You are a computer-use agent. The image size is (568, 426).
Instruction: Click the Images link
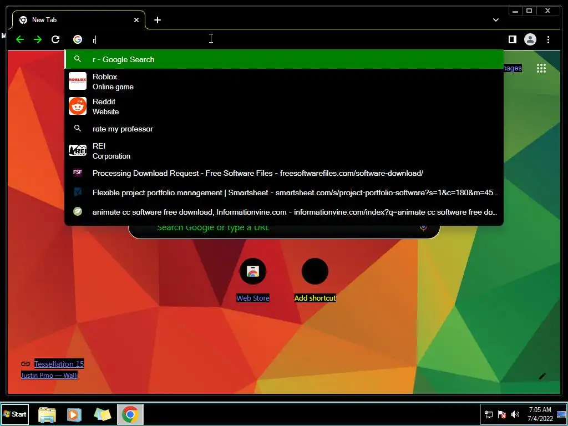click(x=513, y=68)
